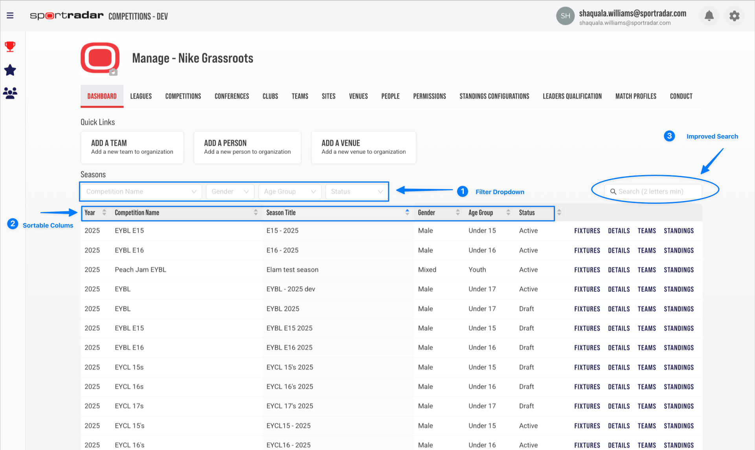Switch to the Leagues tab
The width and height of the screenshot is (755, 450).
click(141, 96)
